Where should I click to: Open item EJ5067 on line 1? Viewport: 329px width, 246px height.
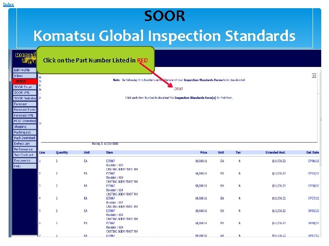(111, 161)
